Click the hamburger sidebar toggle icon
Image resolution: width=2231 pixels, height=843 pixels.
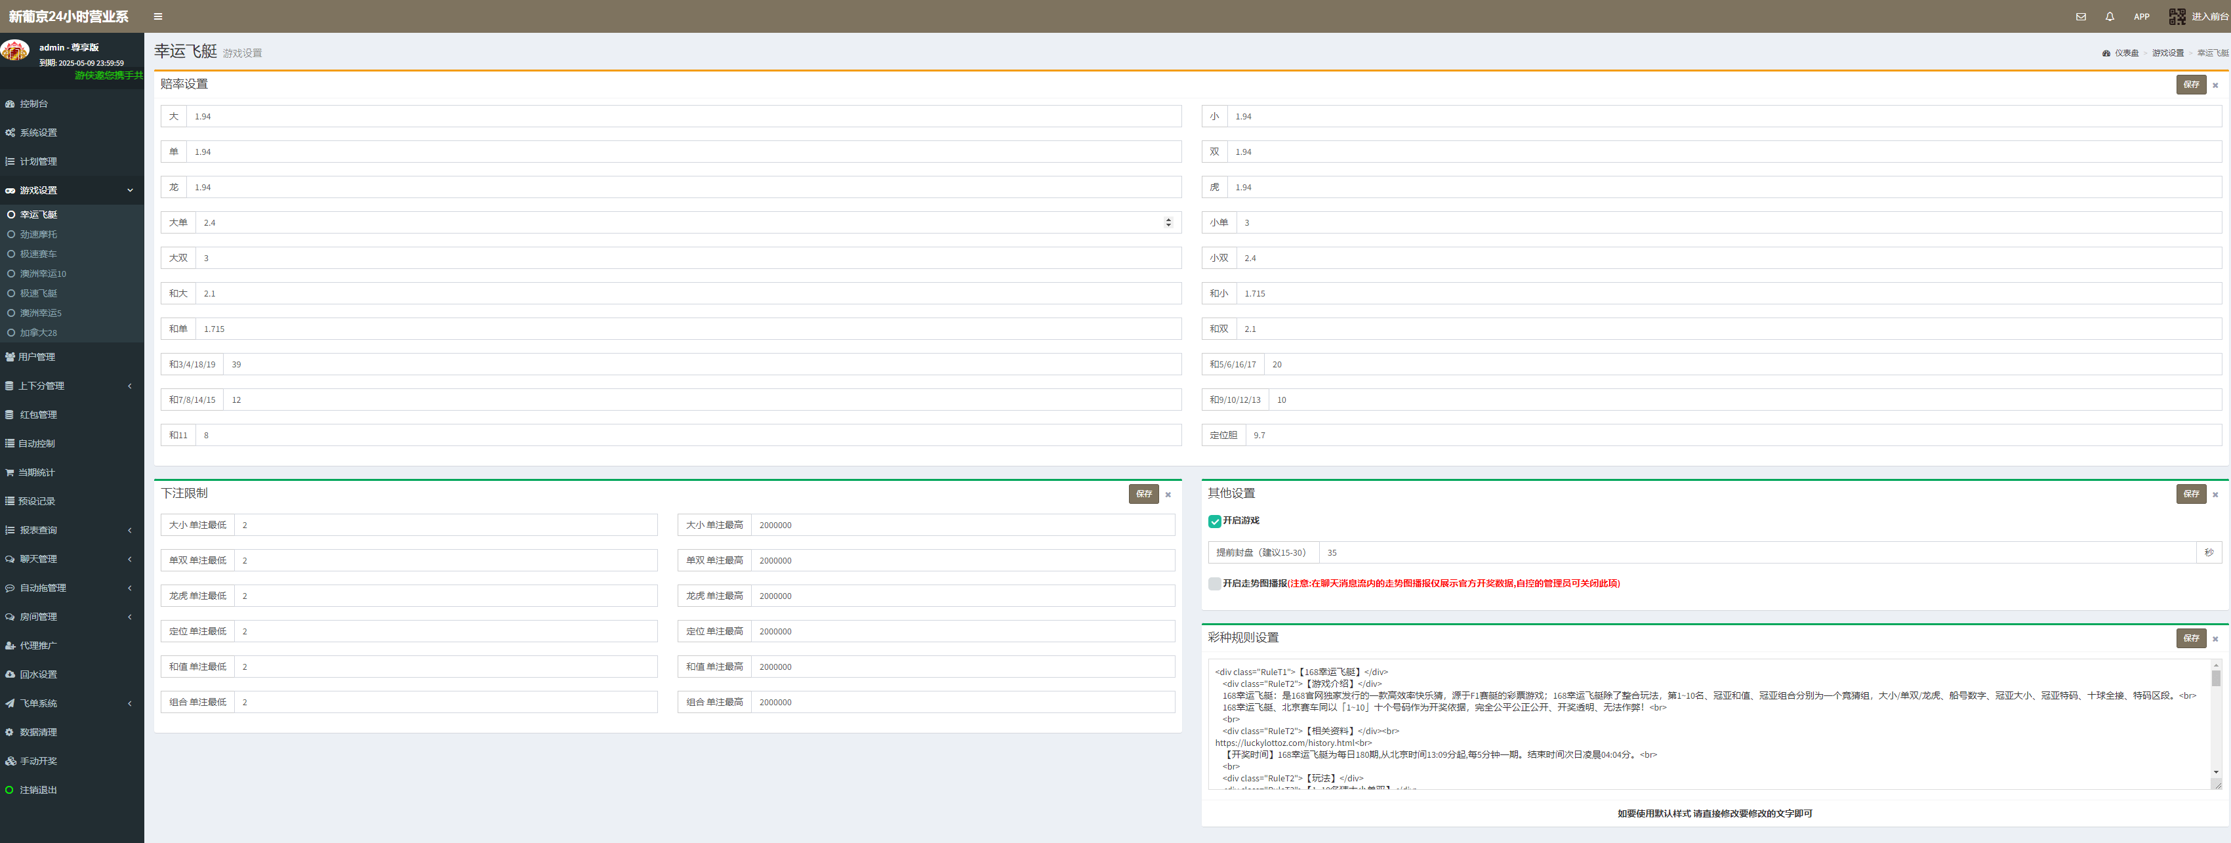[157, 16]
